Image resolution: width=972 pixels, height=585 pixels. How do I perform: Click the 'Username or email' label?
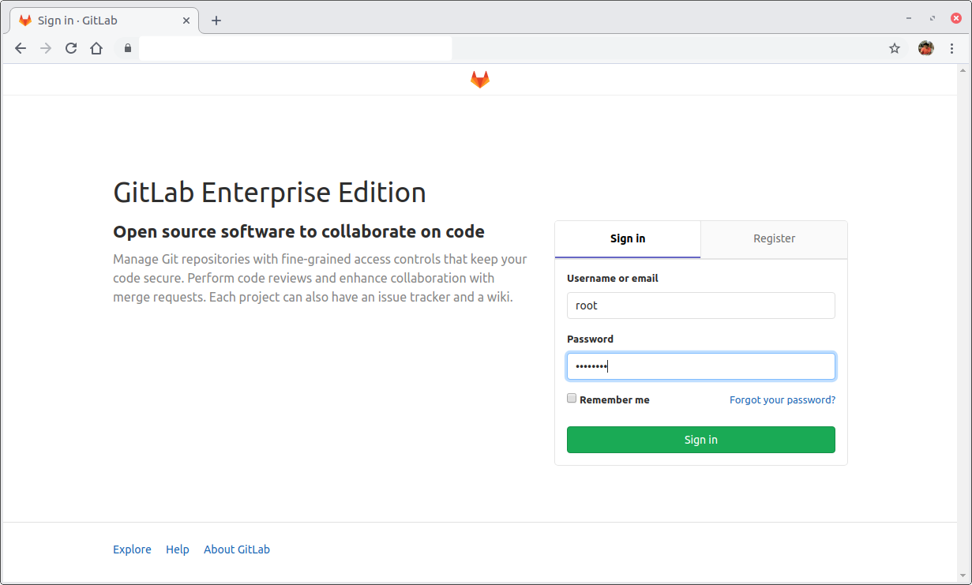(x=613, y=278)
